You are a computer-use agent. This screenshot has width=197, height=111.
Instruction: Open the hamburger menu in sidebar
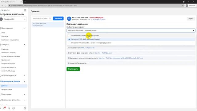click(25, 10)
